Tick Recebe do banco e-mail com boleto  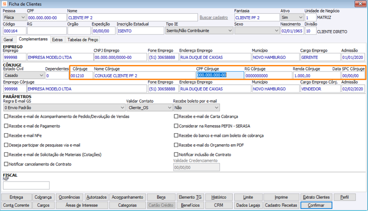tap(176, 135)
